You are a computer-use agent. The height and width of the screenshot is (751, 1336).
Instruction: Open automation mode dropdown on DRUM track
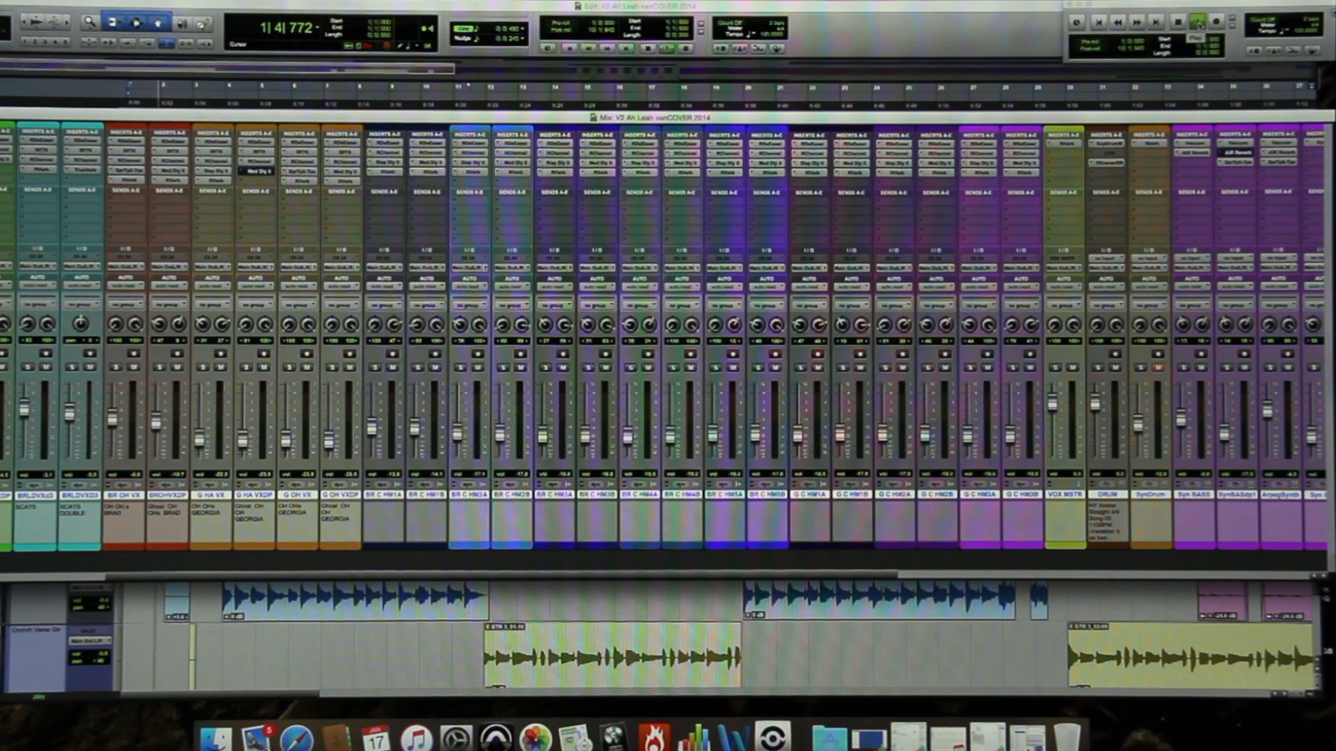[1106, 286]
